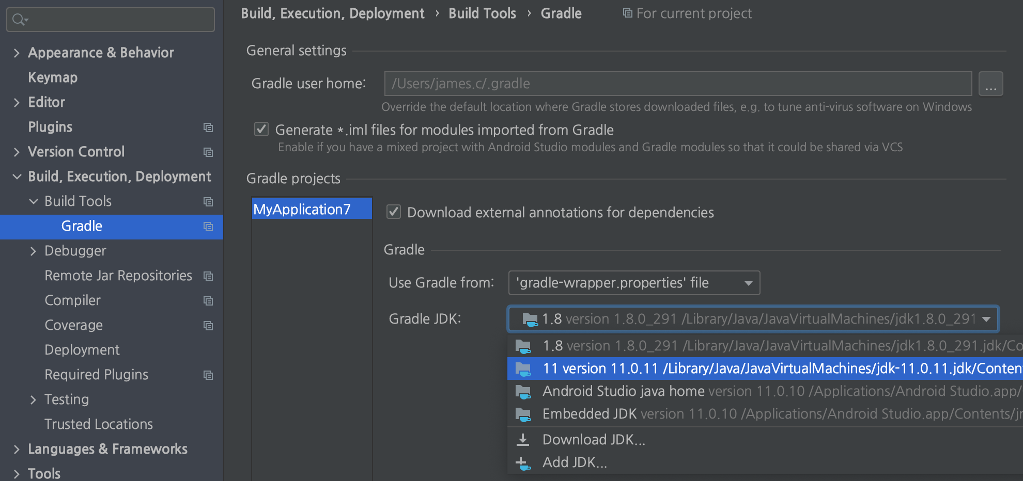Click folder icon of Android Studio java home
The height and width of the screenshot is (481, 1023).
(523, 392)
